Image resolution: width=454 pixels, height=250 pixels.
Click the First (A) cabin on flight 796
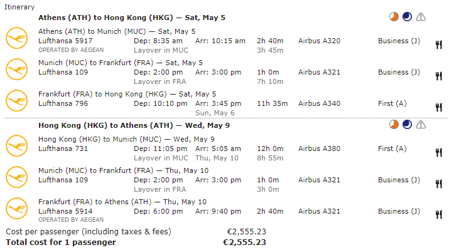coord(392,103)
